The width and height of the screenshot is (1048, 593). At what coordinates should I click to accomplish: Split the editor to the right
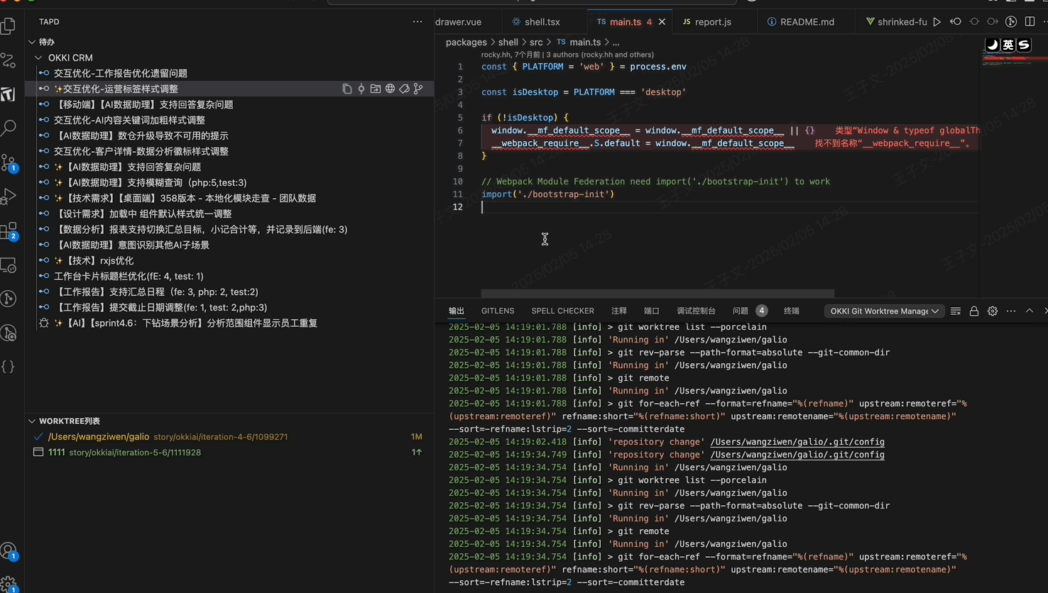click(x=1030, y=22)
